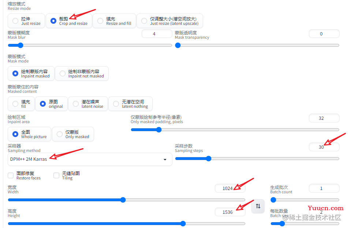
Task: Click the Sampling steps value field
Action: pos(324,147)
